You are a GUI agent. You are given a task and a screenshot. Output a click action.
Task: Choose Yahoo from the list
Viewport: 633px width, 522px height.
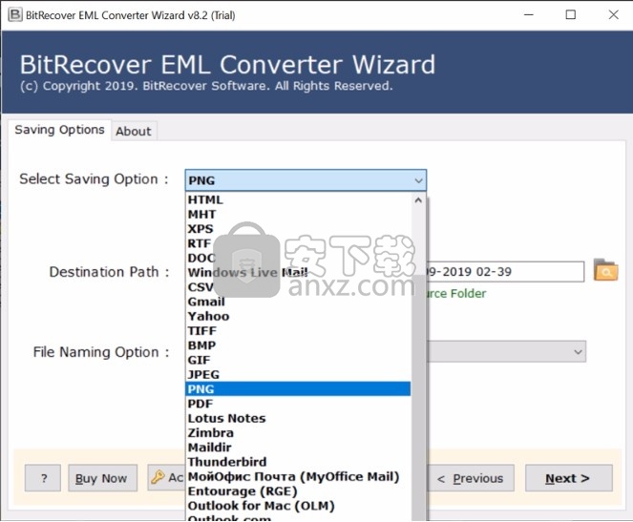298,316
